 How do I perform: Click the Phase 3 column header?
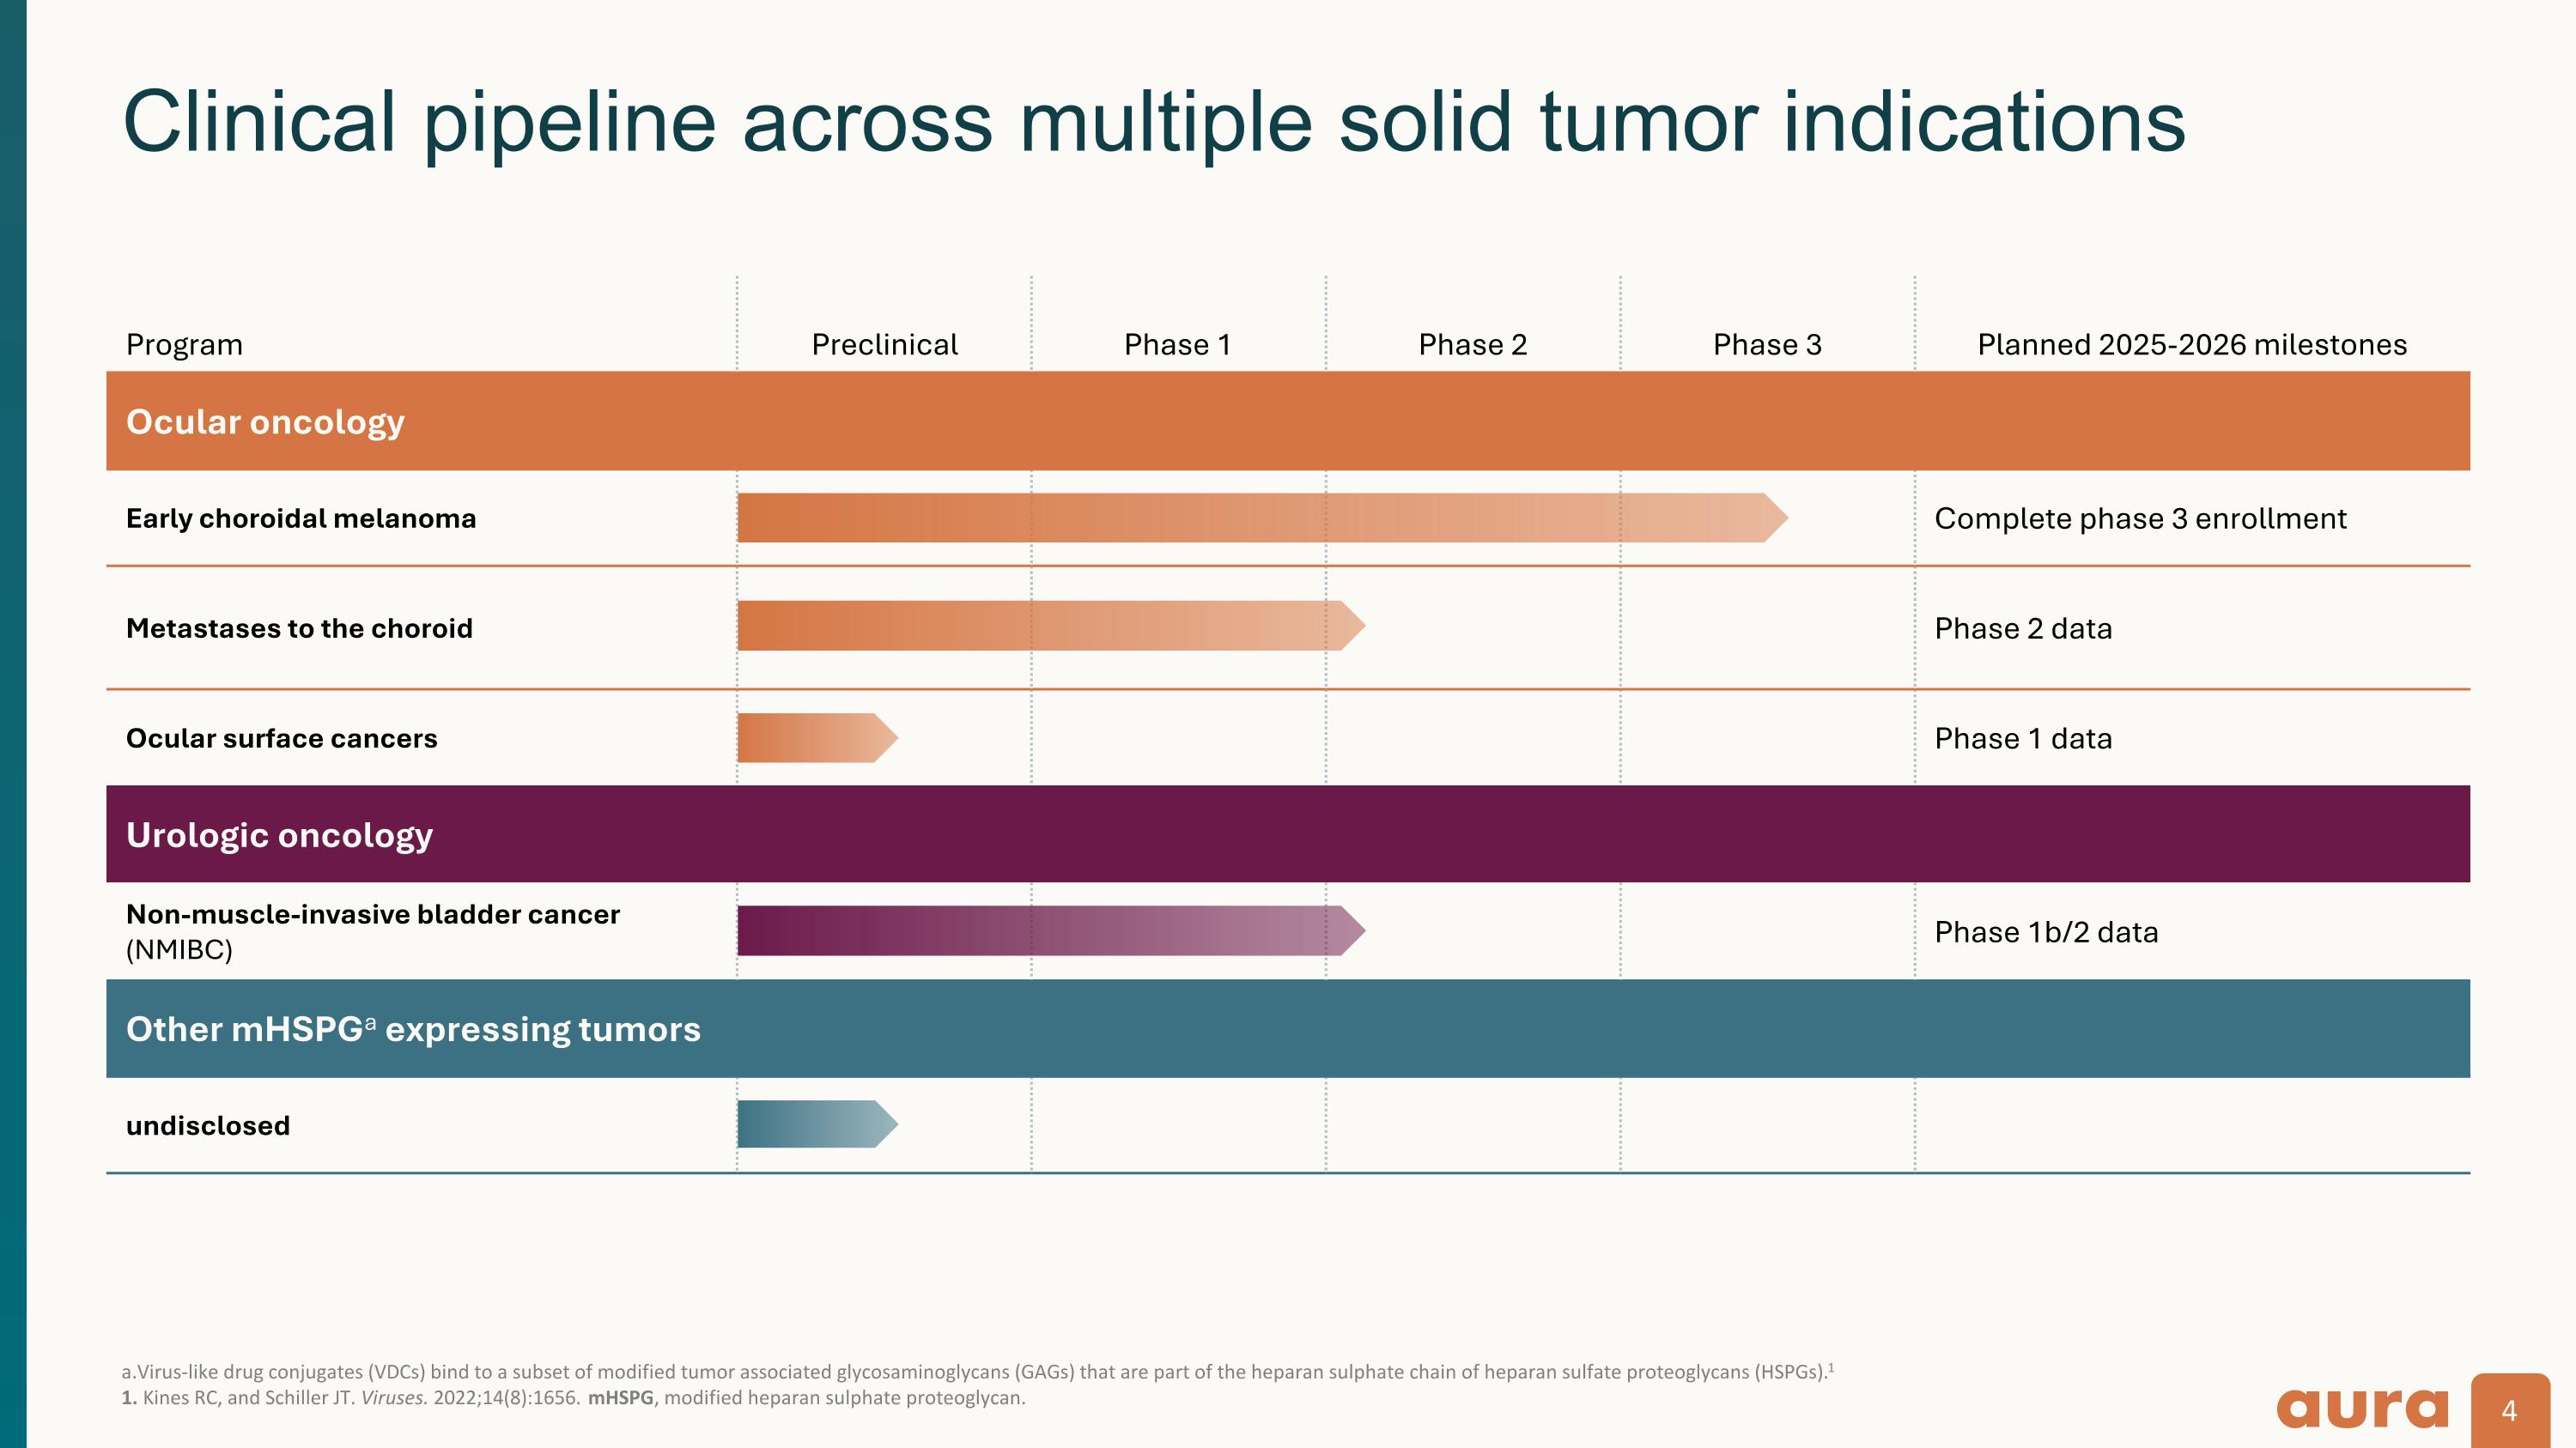point(1767,345)
